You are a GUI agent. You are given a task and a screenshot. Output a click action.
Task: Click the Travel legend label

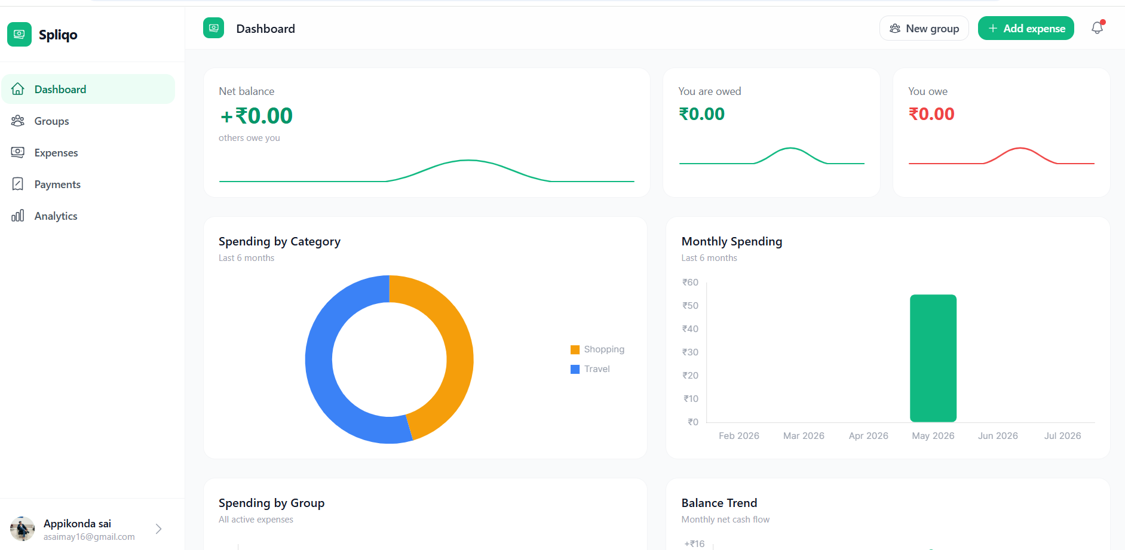pyautogui.click(x=597, y=369)
